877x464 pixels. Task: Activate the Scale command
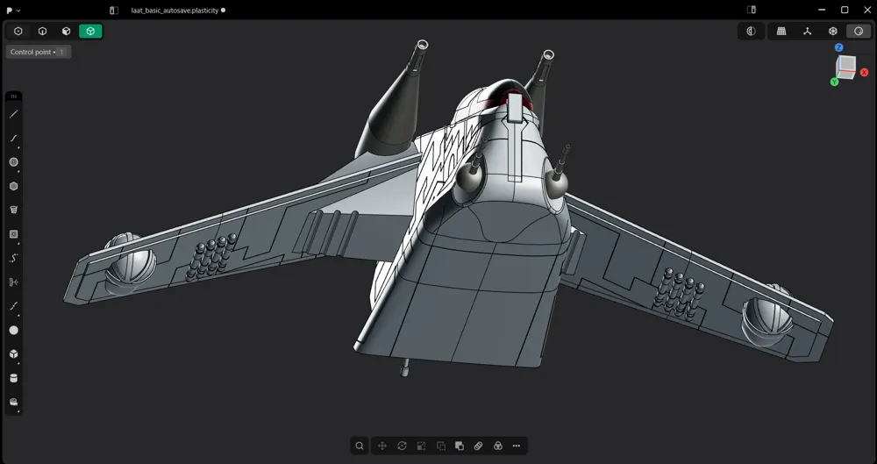pos(421,446)
